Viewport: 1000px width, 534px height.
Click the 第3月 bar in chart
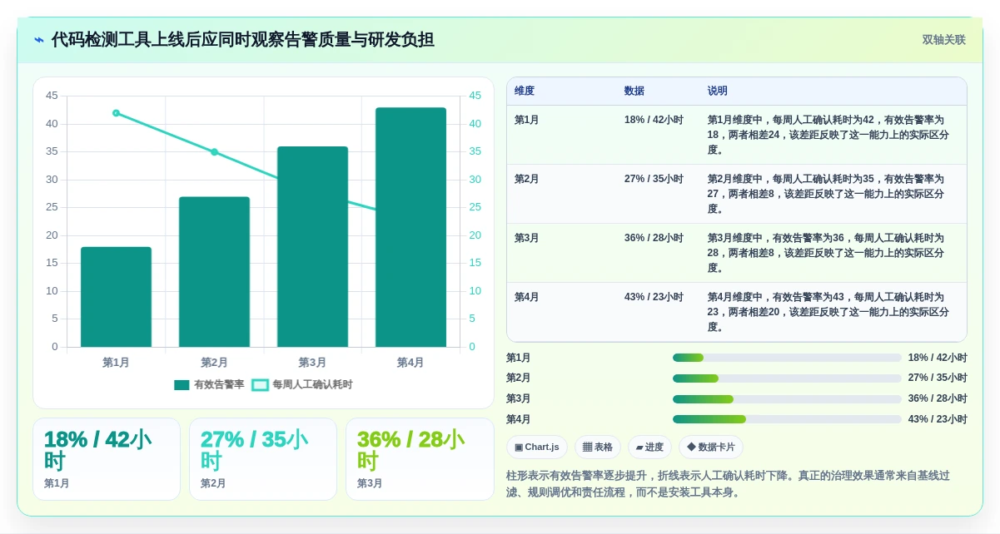312,247
